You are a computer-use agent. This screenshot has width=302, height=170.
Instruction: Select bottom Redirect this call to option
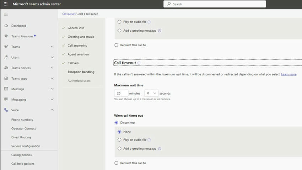(116, 163)
